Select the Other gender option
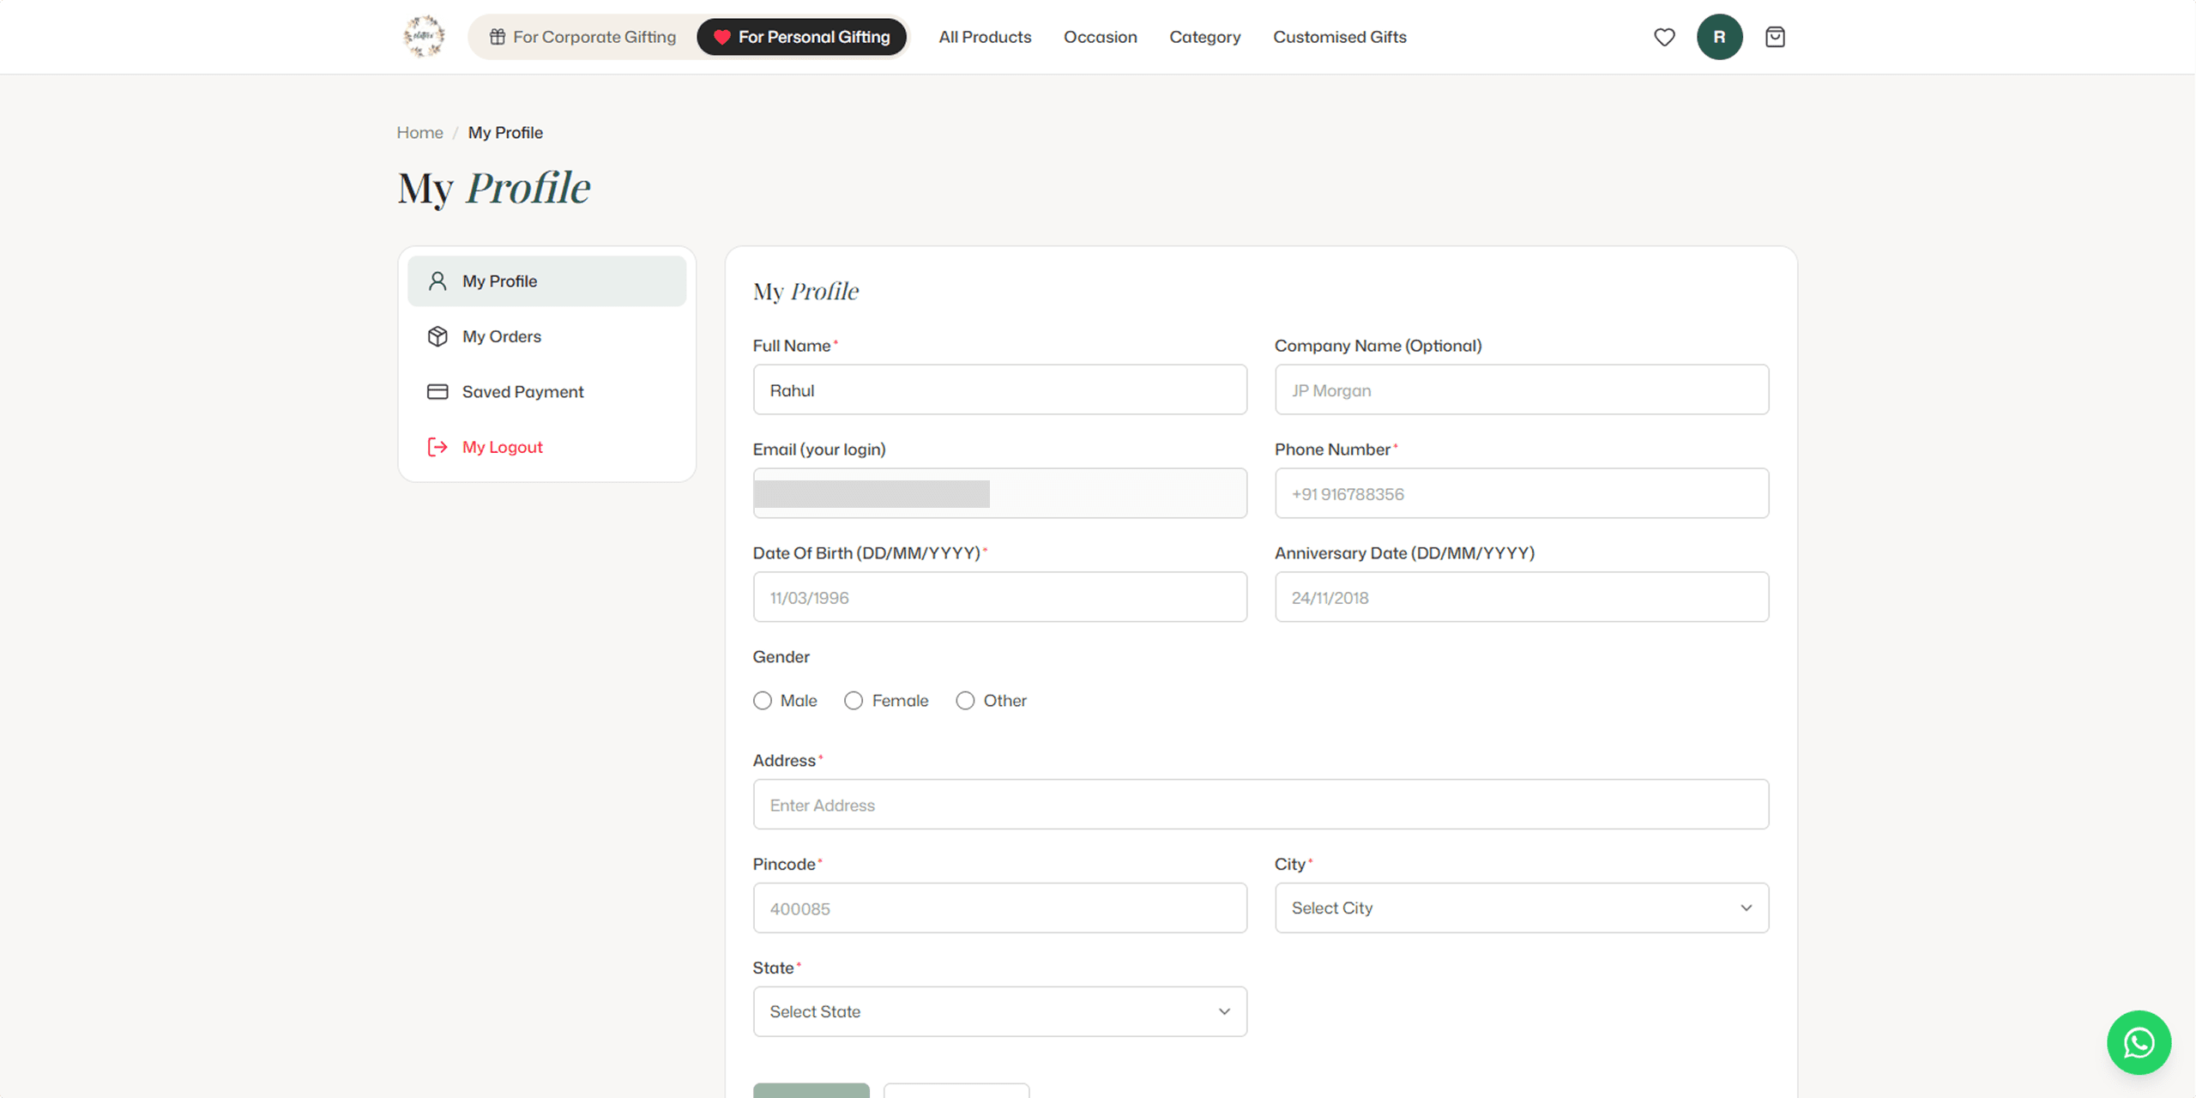 tap(965, 701)
